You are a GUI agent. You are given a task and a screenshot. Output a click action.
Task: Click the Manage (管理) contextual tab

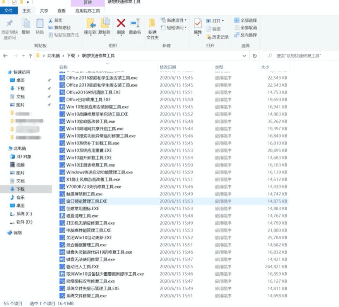pos(87,2)
